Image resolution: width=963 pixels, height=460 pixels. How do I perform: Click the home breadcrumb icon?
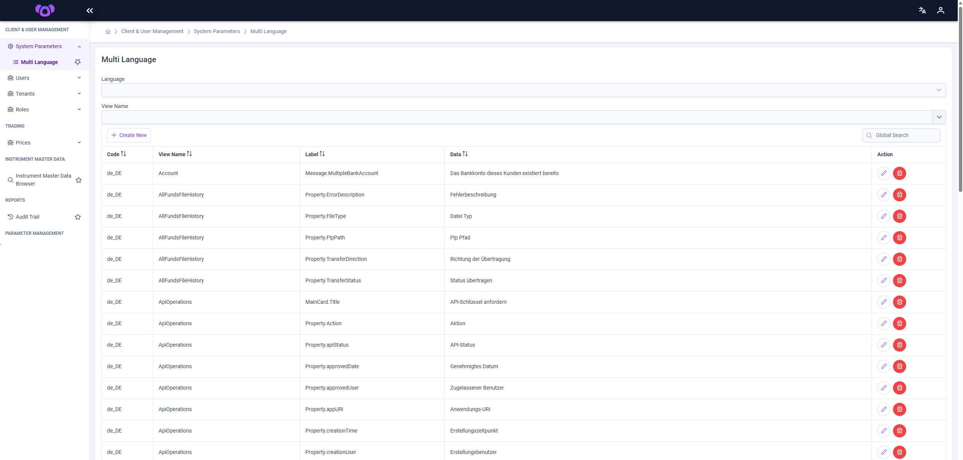[108, 32]
